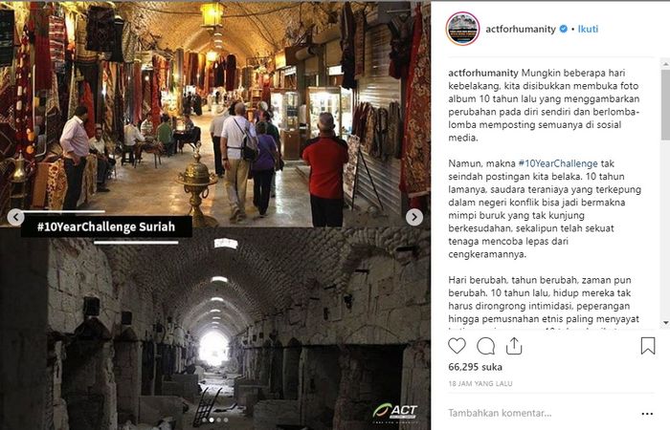This screenshot has height=430, width=670.
Task: Click the caption scrollbar thumb
Action: coord(666,104)
